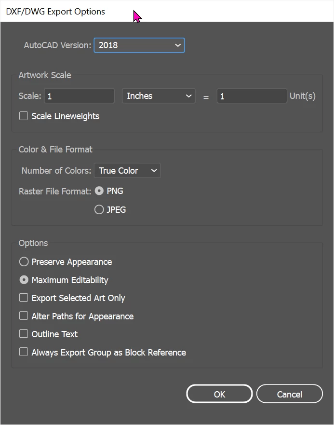Image resolution: width=334 pixels, height=425 pixels.
Task: Check Export Selected Art Only
Action: [x=24, y=298]
